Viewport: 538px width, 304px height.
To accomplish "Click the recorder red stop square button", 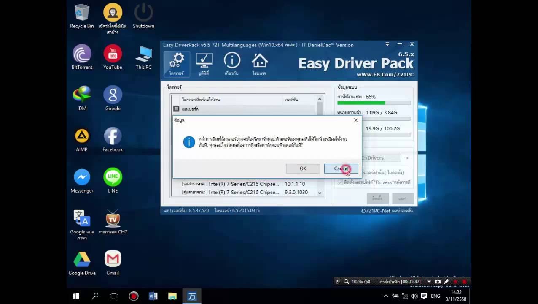I will (x=465, y=282).
